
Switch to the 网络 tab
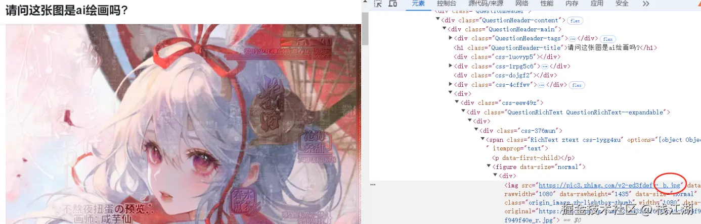pyautogui.click(x=522, y=4)
